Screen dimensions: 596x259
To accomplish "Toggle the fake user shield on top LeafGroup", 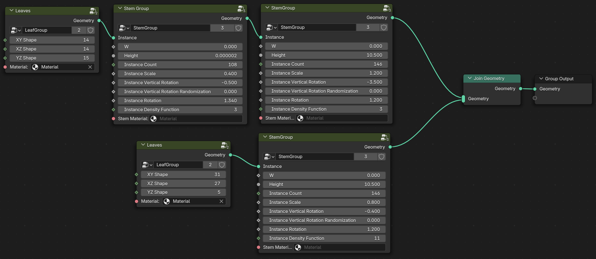I will click(91, 30).
